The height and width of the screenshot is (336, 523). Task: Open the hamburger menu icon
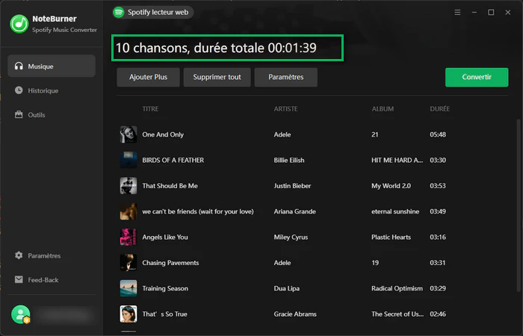(x=457, y=13)
